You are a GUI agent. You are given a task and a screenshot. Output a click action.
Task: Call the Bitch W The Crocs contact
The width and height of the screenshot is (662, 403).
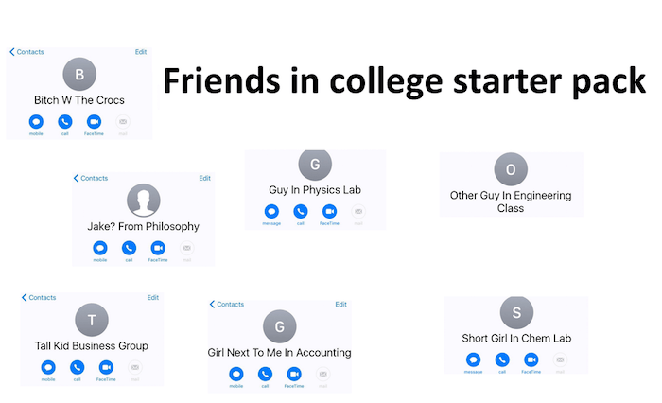coord(64,122)
